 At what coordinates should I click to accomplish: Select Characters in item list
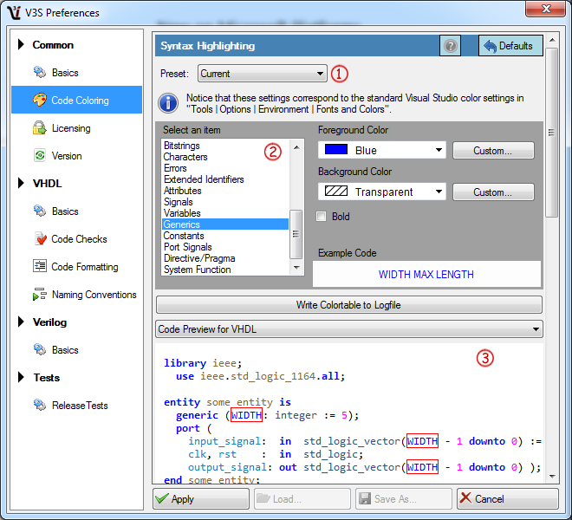click(225, 157)
